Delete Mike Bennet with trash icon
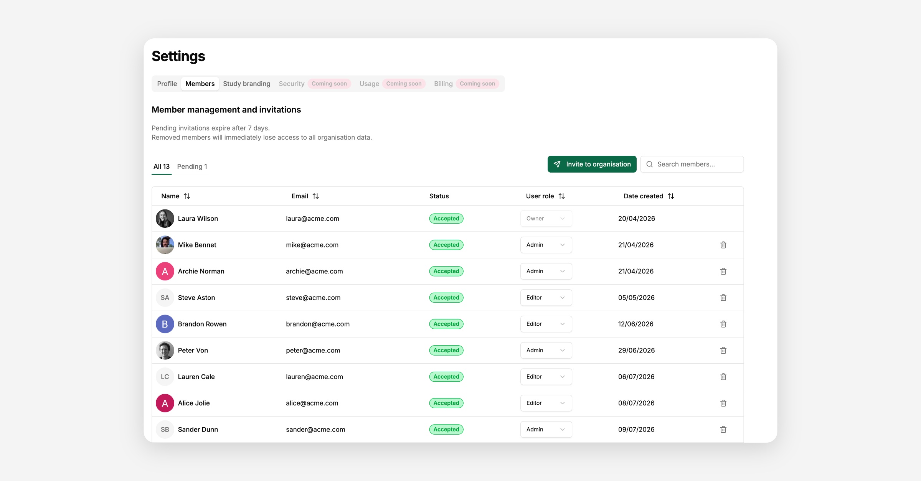Screen dimensions: 921x481 pos(723,245)
